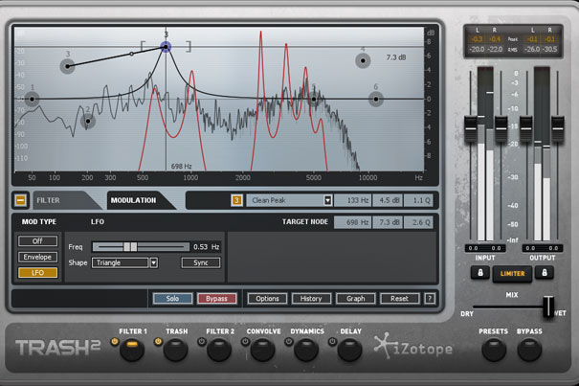Viewport: 579px width, 386px height.
Task: Select filter node 4 on the graph
Action: (363, 60)
